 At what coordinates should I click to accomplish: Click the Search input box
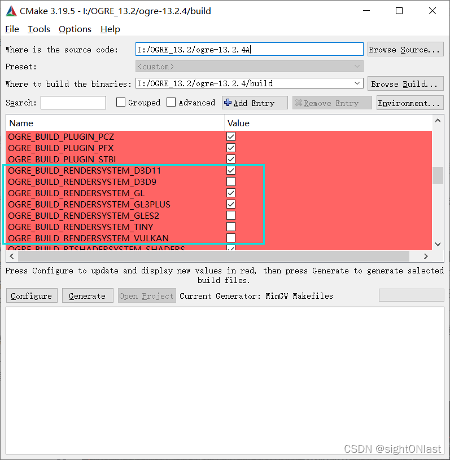pos(73,103)
